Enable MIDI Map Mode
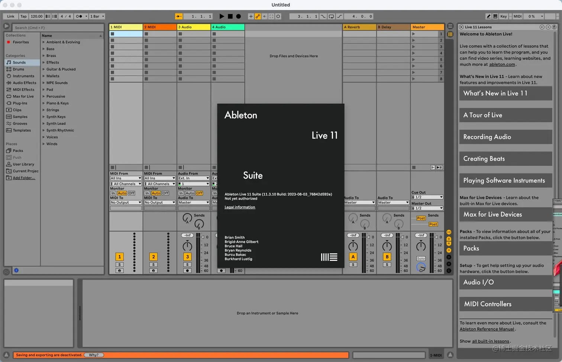 517,16
